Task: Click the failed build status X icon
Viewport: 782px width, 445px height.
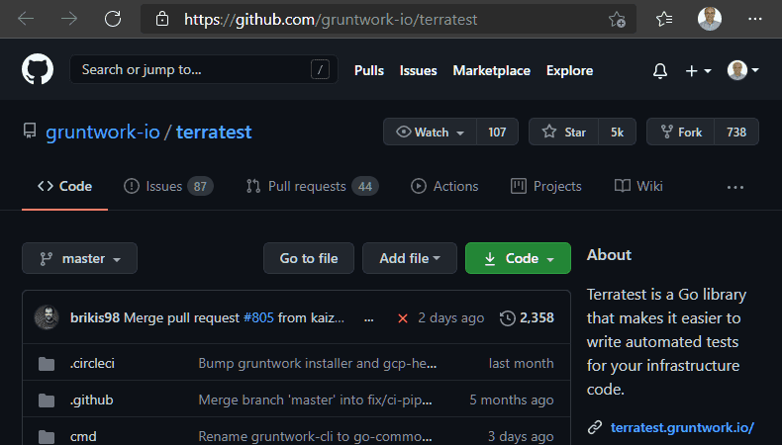Action: coord(402,317)
